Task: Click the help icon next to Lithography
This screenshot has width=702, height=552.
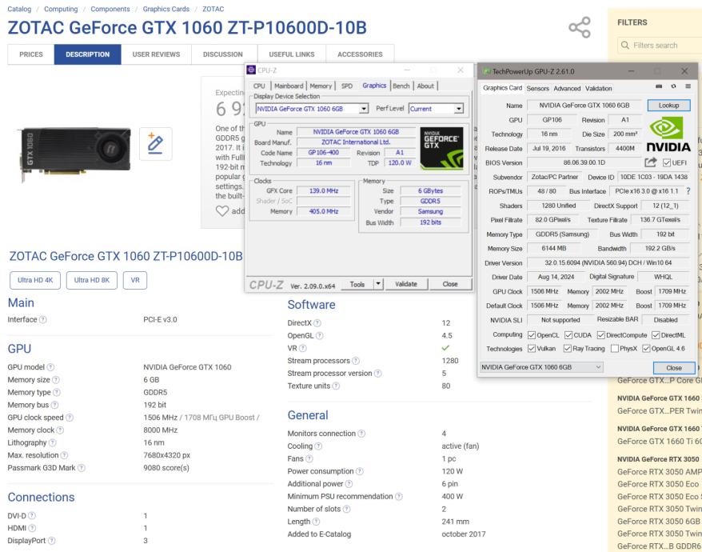Action: 53,442
